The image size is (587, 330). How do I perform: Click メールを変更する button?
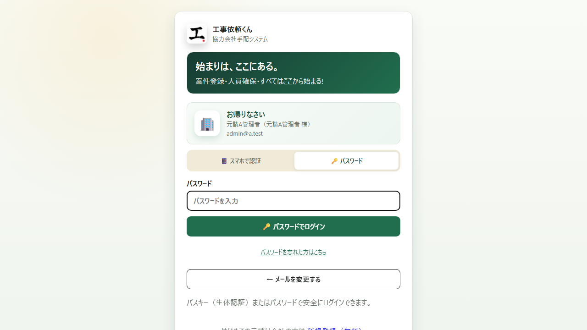[x=293, y=279]
